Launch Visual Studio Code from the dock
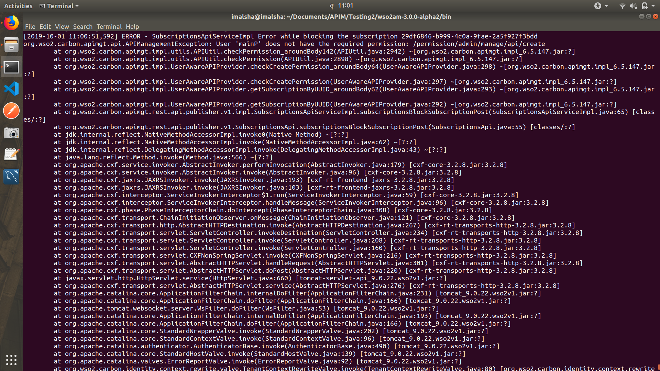The width and height of the screenshot is (660, 371). [11, 89]
